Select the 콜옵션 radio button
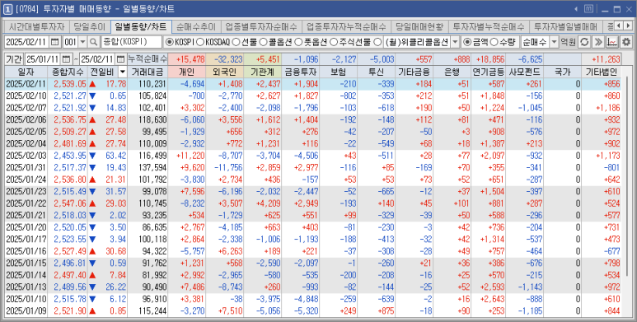The height and width of the screenshot is (322, 637). [x=263, y=42]
